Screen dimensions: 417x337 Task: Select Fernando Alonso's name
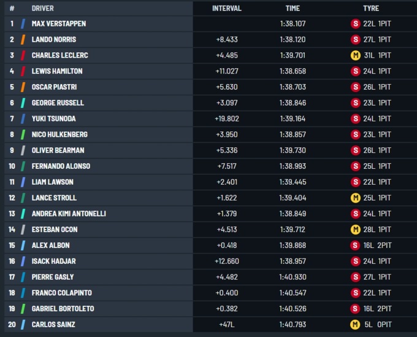tap(61, 166)
